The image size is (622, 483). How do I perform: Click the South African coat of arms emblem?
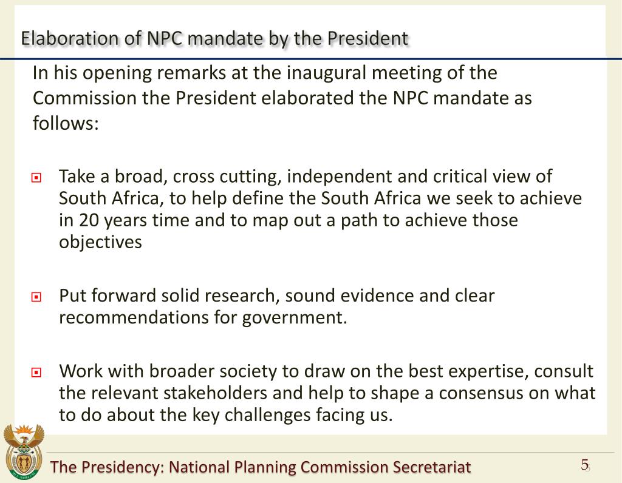point(24,451)
